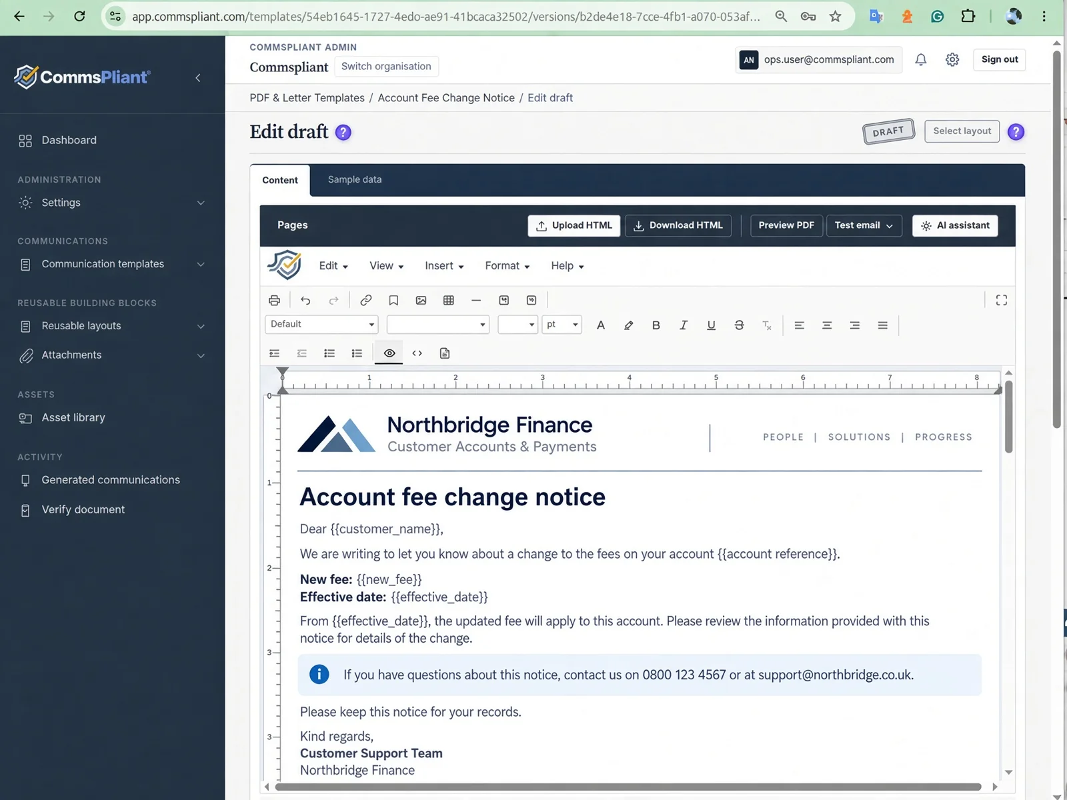Click the Upload HTML button
This screenshot has width=1067, height=800.
pos(574,225)
